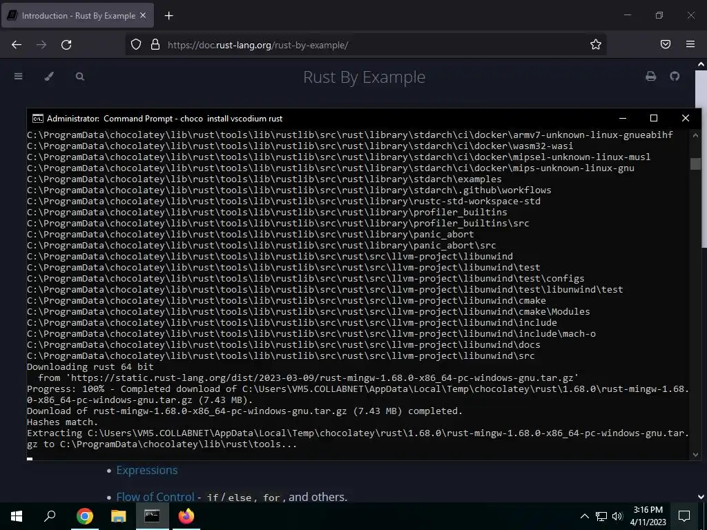Click the Rust By Example page title

pos(364,77)
